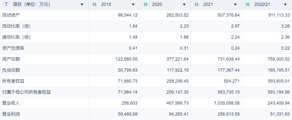Open the dropdown arrow of 项目 column
Viewport: 292px width, 120px height.
[x=82, y=5]
